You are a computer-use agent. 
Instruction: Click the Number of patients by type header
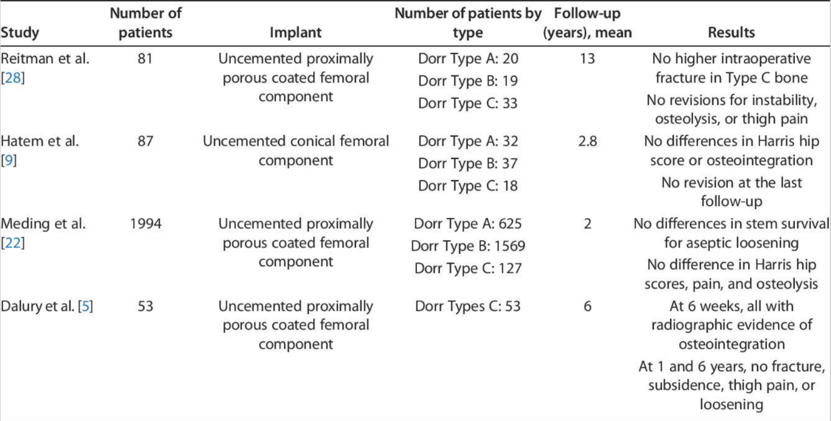point(468,22)
